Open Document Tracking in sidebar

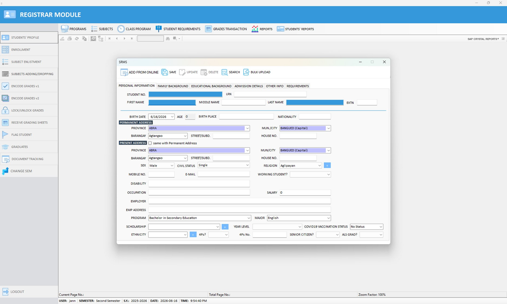29,159
